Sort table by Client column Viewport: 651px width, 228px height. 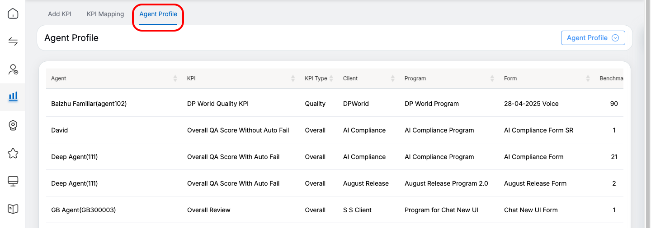(392, 78)
